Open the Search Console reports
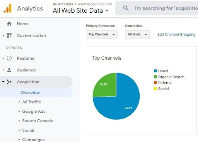Viewport: 198px width, 142px height. tap(38, 121)
